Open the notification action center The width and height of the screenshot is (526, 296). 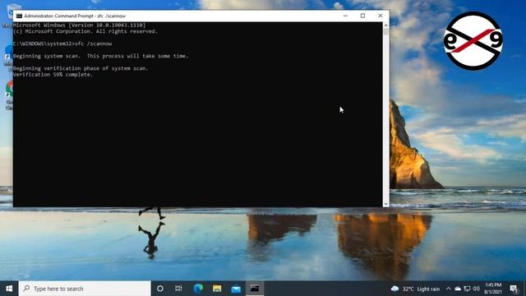click(x=514, y=289)
